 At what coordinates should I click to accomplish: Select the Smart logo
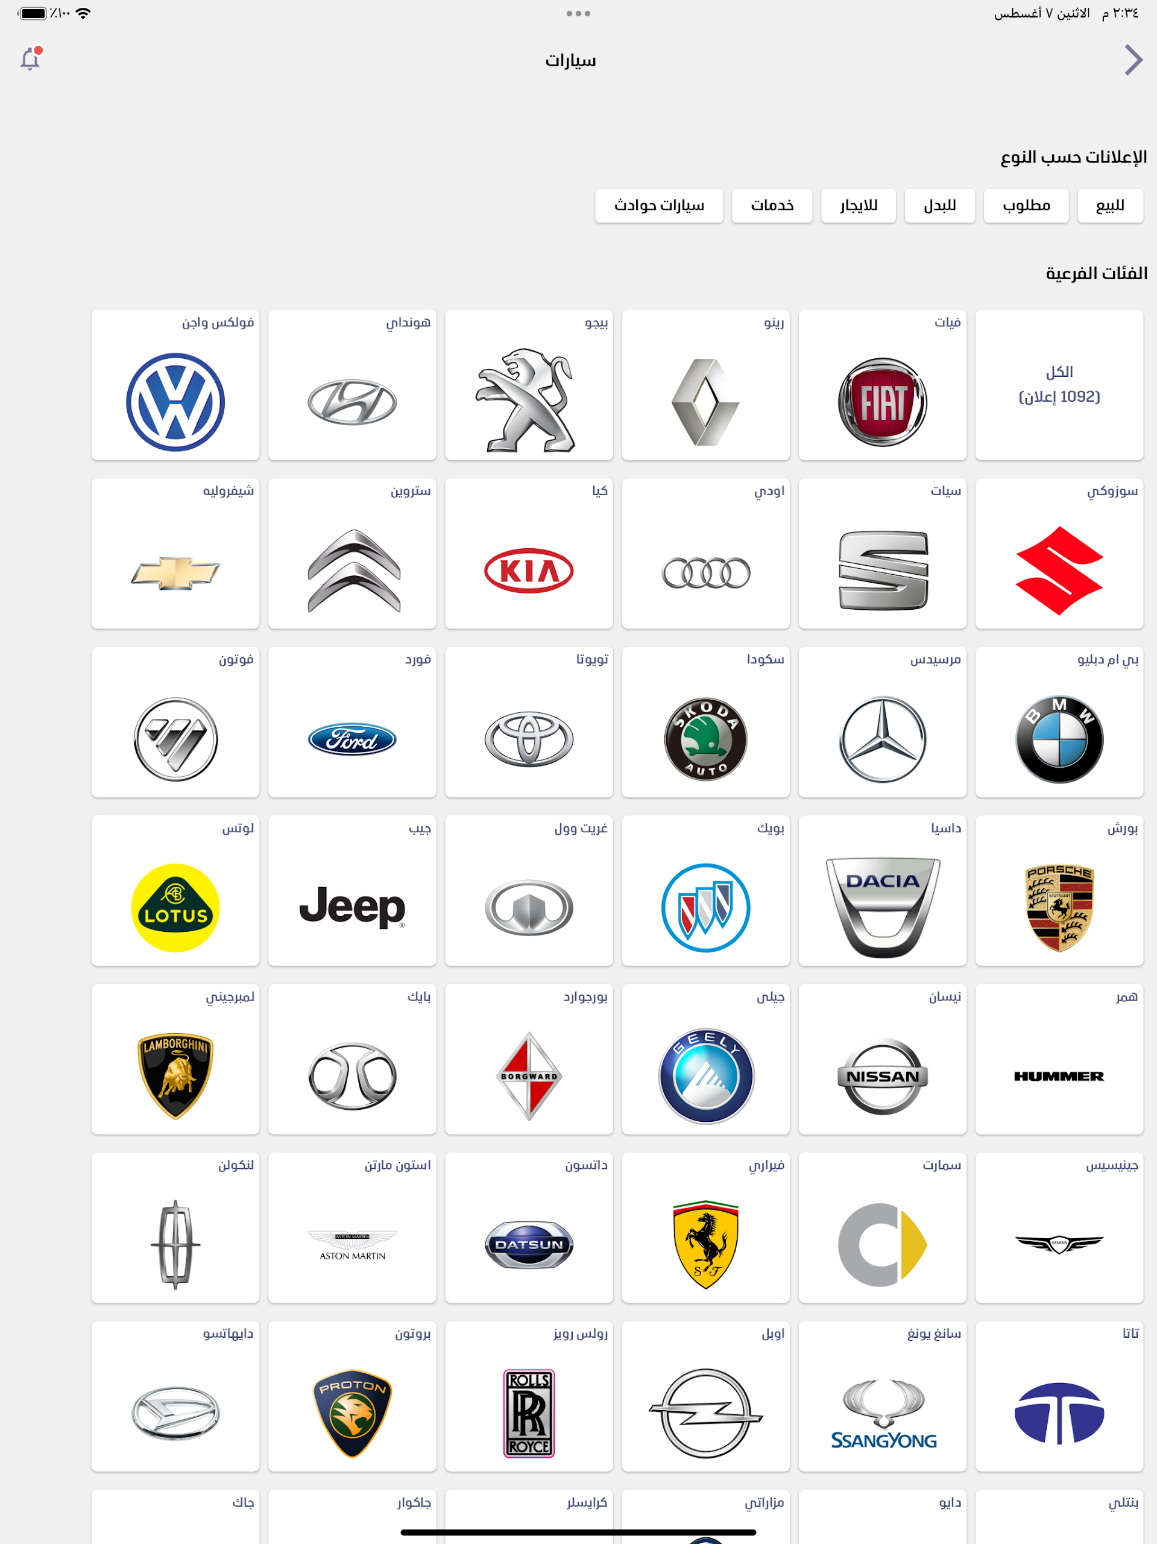click(x=883, y=1245)
